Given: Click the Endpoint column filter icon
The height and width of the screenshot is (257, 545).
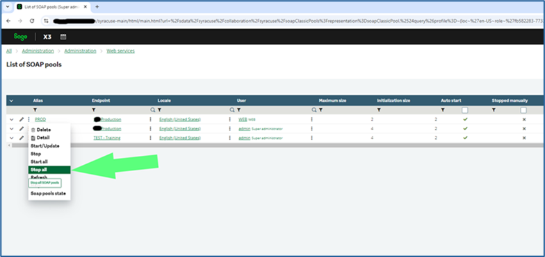Looking at the screenshot, I should click(94, 109).
